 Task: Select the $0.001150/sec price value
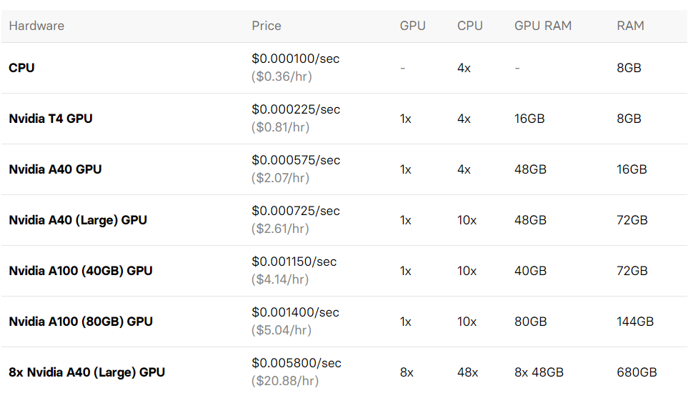point(294,262)
